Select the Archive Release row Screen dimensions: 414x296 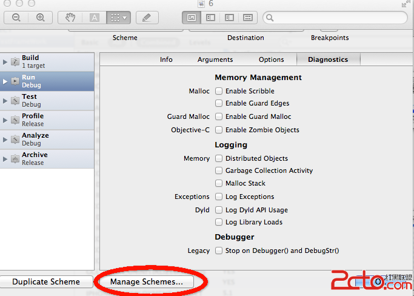(x=47, y=159)
